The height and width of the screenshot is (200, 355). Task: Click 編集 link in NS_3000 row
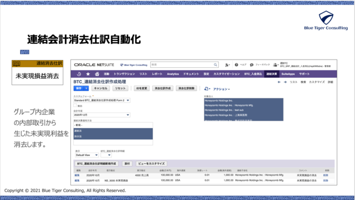click(77, 180)
